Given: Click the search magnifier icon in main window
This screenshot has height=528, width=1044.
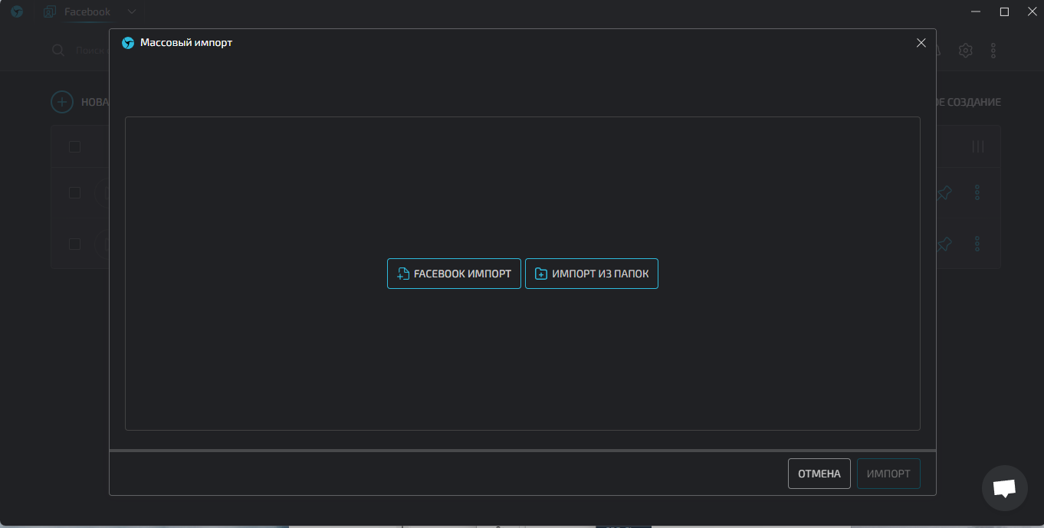Looking at the screenshot, I should click(x=58, y=51).
